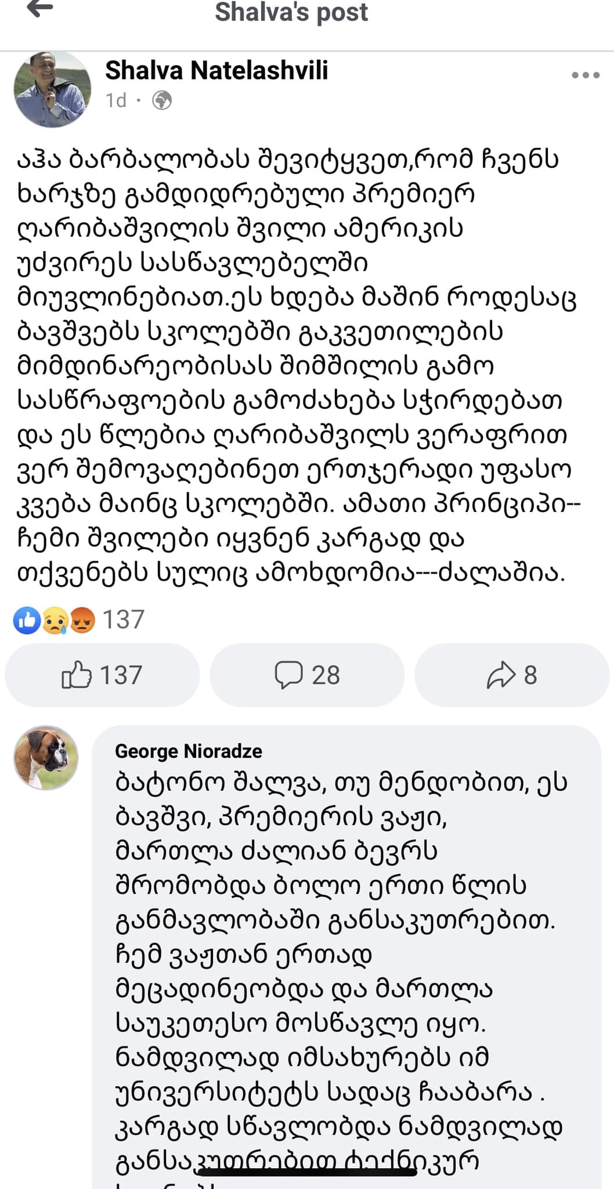Tap the share arrow icon

tap(501, 675)
